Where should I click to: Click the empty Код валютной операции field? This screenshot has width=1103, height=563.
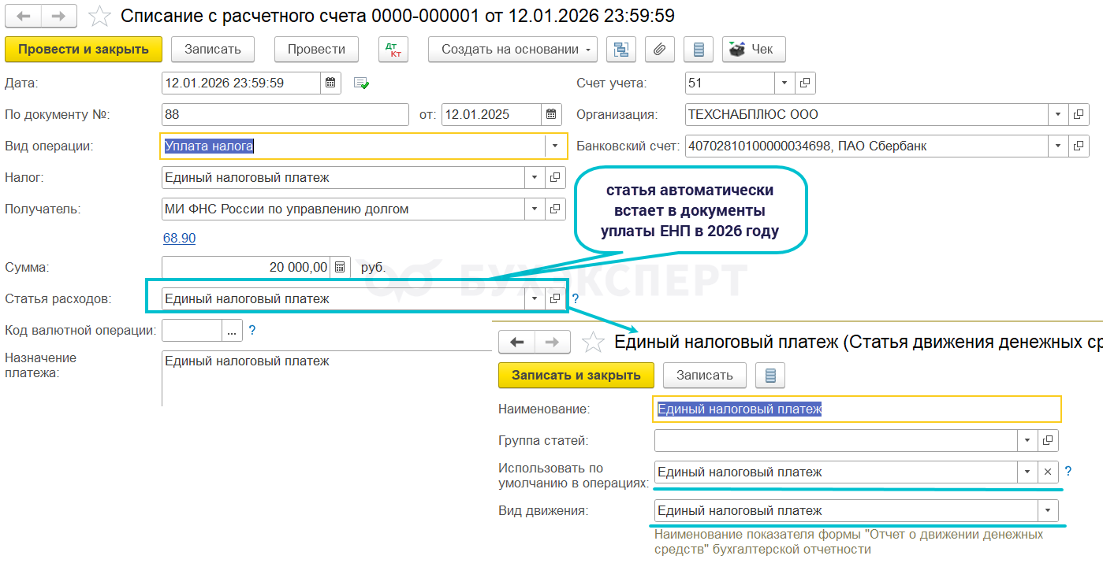click(192, 331)
